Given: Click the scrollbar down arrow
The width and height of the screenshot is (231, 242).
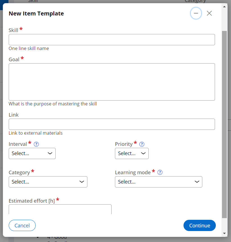Looking at the screenshot, I should click(224, 233).
